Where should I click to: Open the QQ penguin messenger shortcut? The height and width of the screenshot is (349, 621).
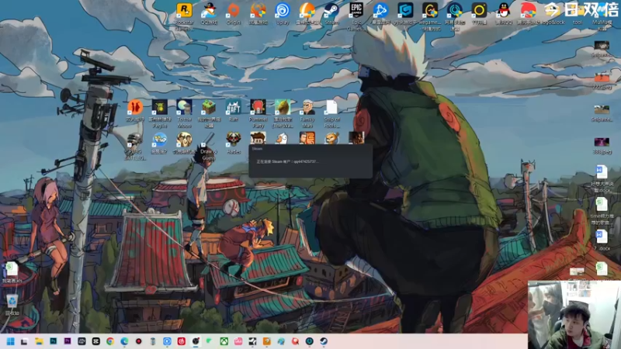pos(503,11)
